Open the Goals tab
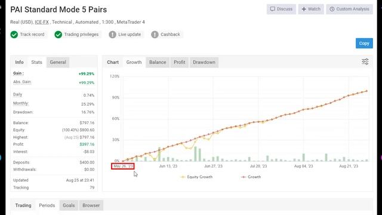 (x=69, y=205)
